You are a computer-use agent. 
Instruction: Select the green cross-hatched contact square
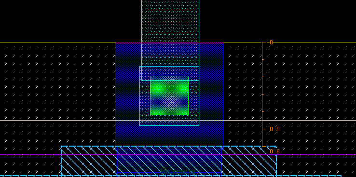click(169, 96)
